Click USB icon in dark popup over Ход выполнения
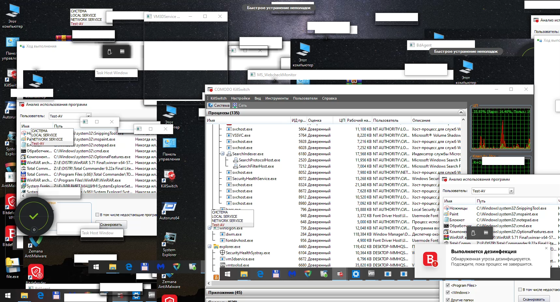The height and width of the screenshot is (302, 560). pyautogui.click(x=110, y=52)
